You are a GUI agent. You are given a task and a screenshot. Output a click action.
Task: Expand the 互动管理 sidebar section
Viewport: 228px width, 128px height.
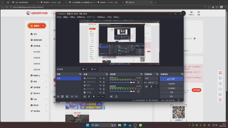pyautogui.click(x=46, y=87)
